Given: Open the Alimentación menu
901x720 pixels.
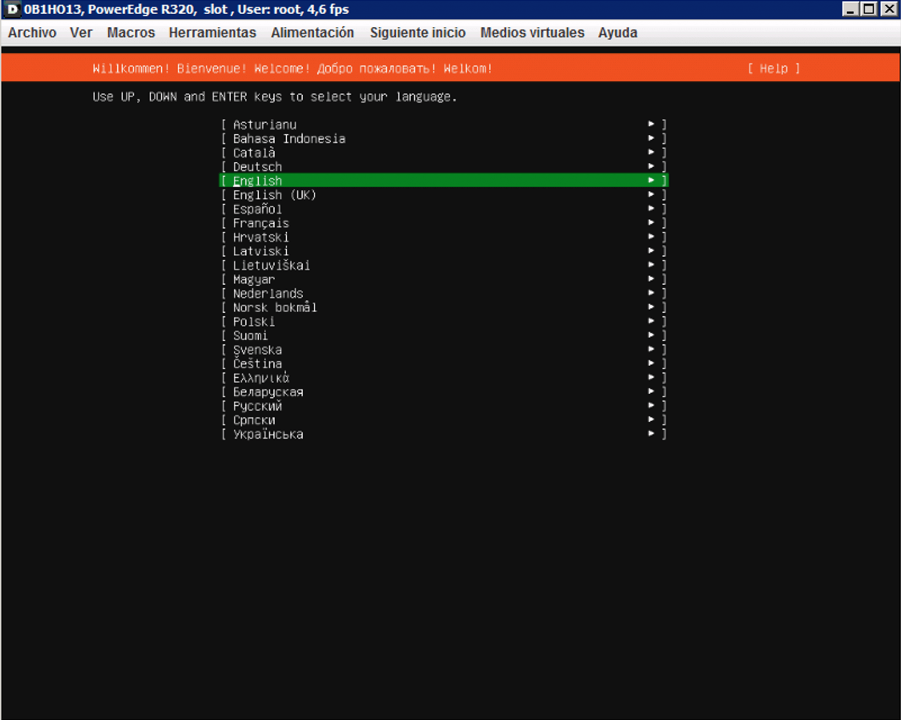Looking at the screenshot, I should click(x=312, y=33).
